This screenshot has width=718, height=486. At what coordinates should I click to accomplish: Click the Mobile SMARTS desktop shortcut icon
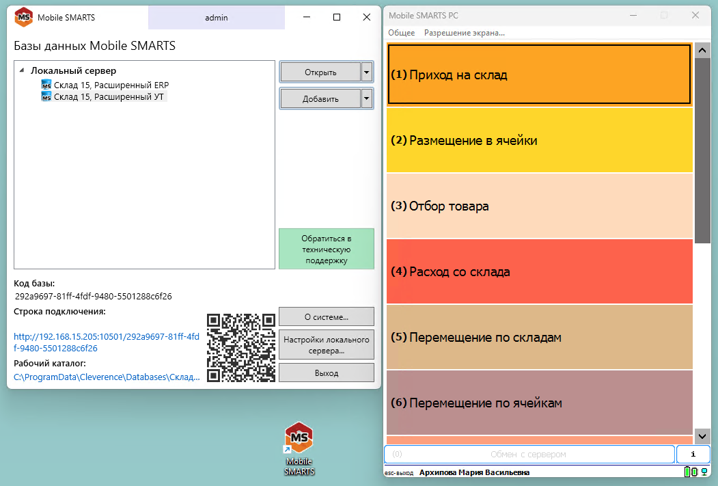click(x=299, y=438)
